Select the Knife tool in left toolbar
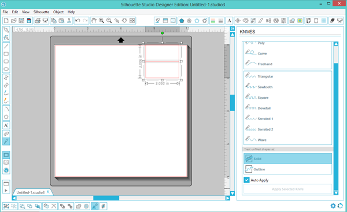347x212 pixels. 6,142
